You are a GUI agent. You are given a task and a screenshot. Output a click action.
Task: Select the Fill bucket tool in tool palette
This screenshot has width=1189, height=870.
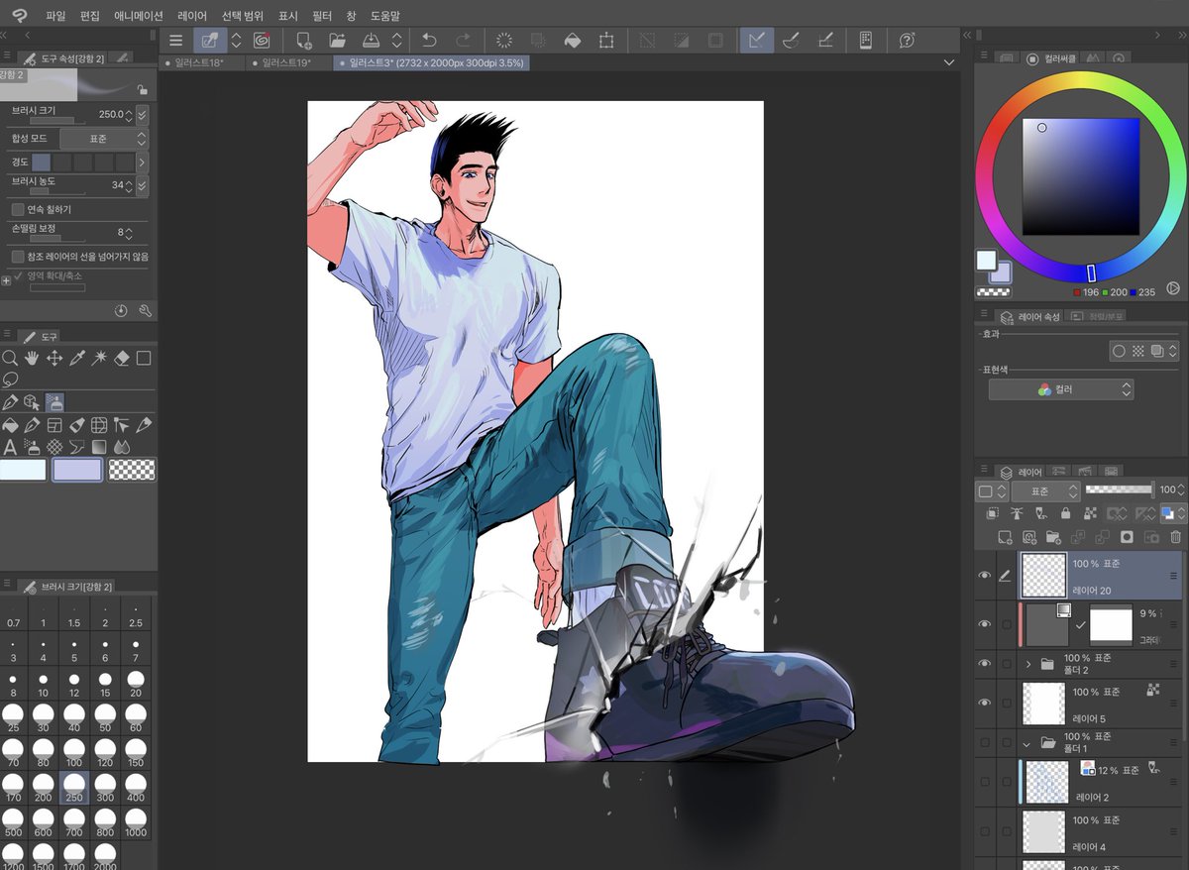coord(10,425)
